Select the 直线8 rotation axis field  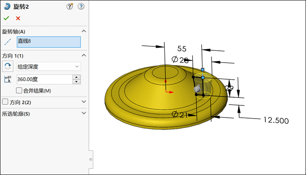[49, 42]
